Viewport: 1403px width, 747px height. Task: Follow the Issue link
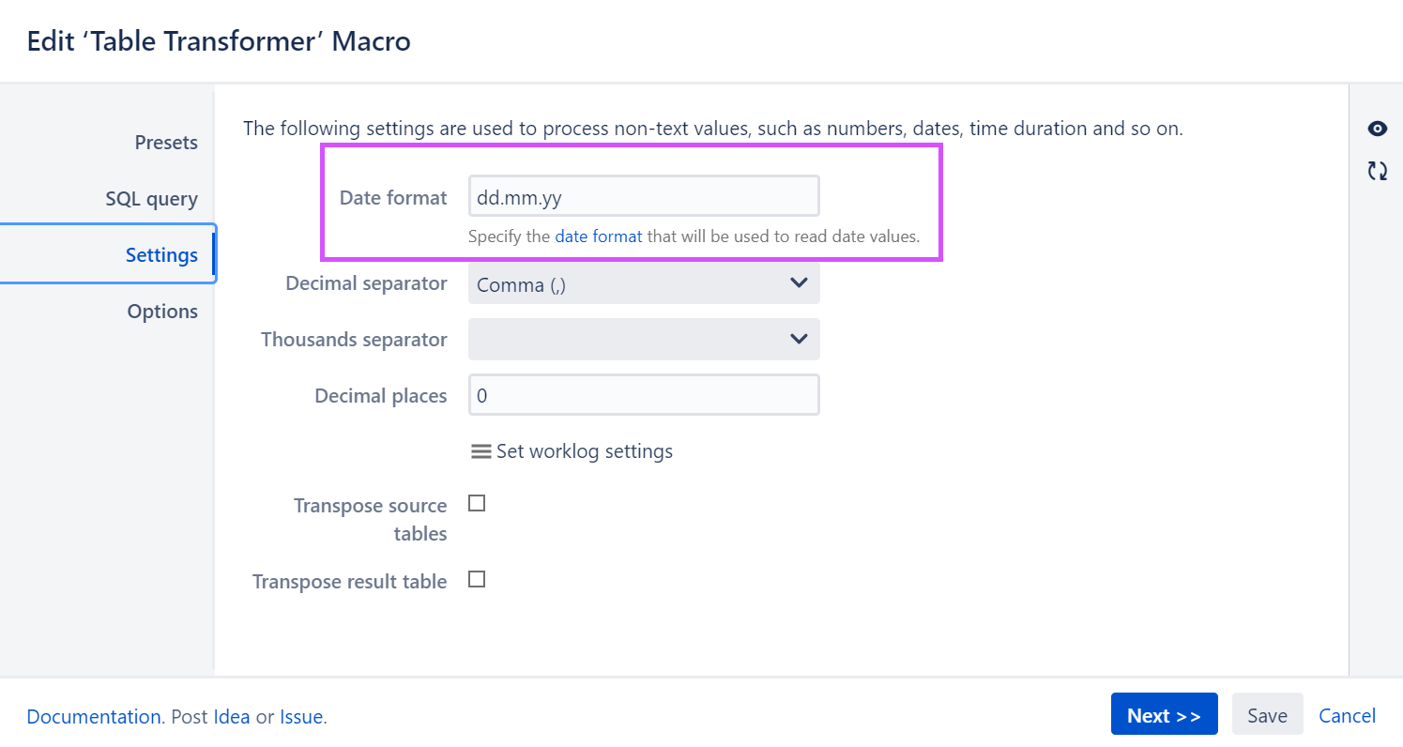pos(301,717)
